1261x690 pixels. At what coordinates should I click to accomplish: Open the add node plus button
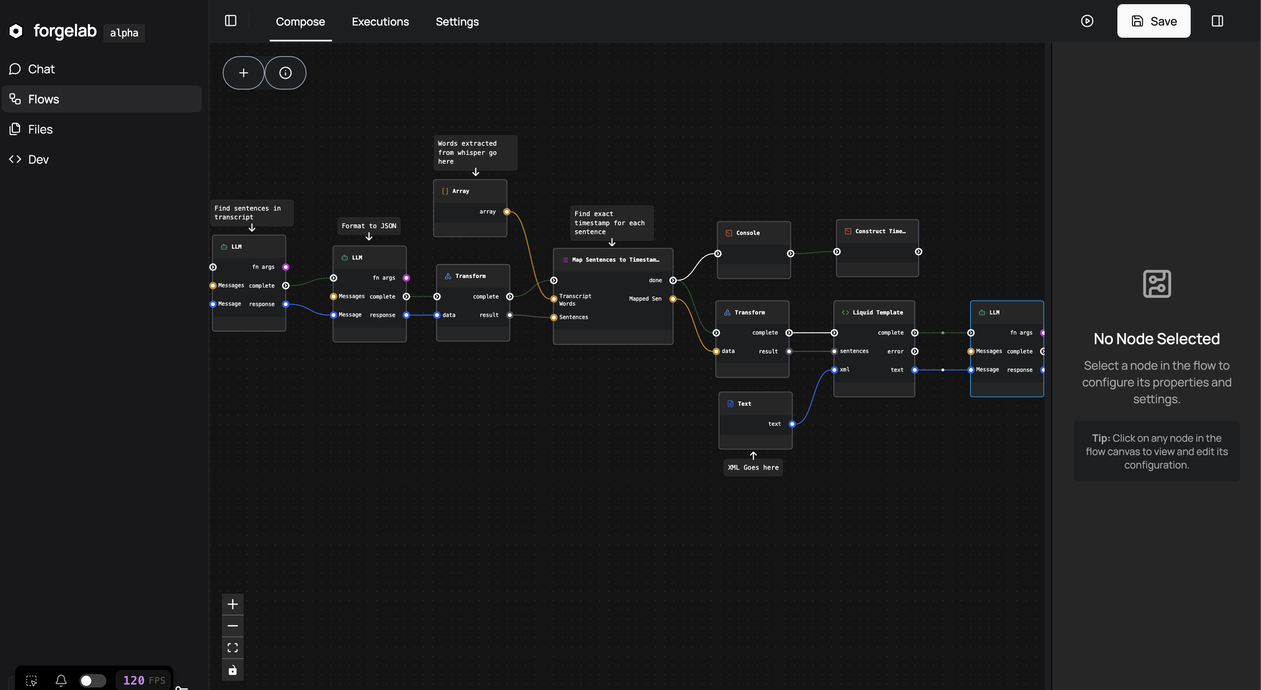tap(243, 72)
